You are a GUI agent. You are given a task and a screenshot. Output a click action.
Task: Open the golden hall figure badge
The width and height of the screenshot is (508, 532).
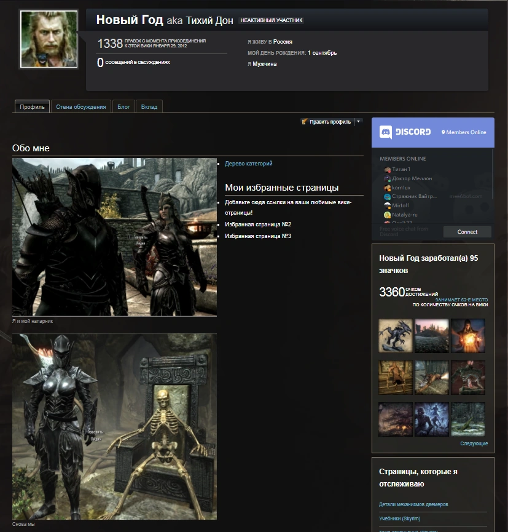(x=396, y=377)
